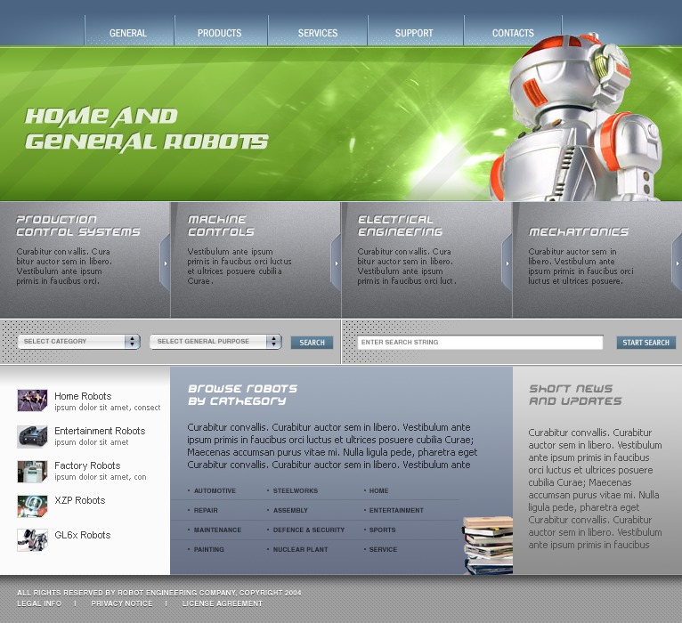The image size is (682, 623).
Task: Click arrow beside Machine Controls panel
Action: coord(337,263)
